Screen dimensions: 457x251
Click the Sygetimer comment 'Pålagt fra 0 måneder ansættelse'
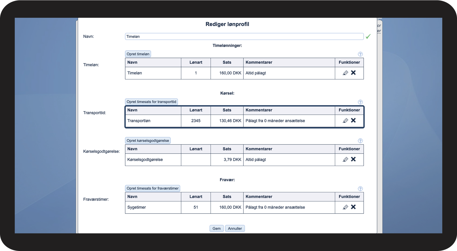(x=275, y=207)
